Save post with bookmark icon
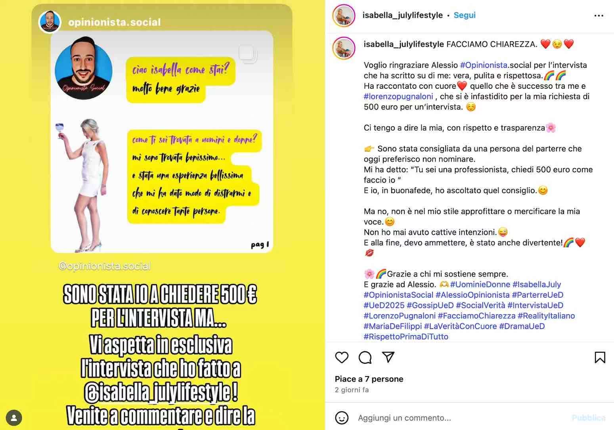 coord(600,357)
